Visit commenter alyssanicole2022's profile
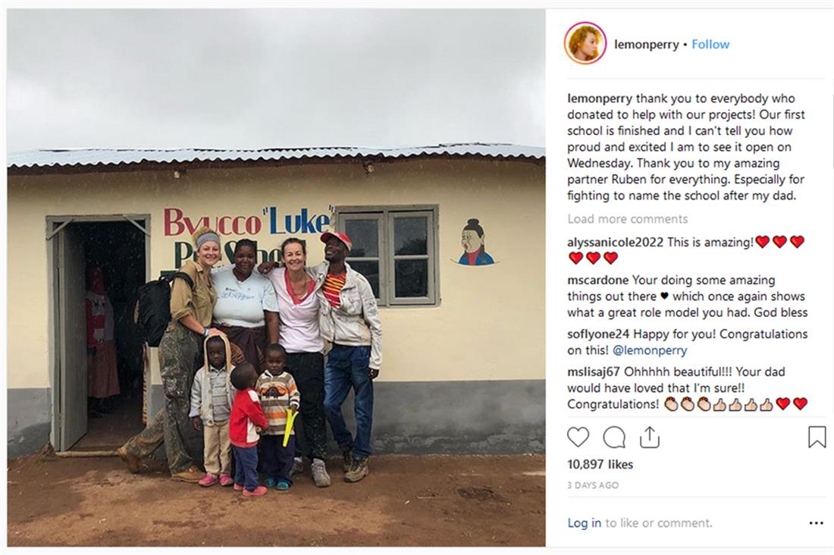This screenshot has height=555, width=834. pos(615,242)
